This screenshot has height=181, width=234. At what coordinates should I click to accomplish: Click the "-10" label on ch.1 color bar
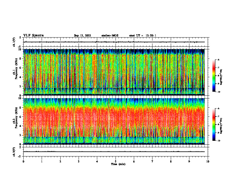(218, 92)
